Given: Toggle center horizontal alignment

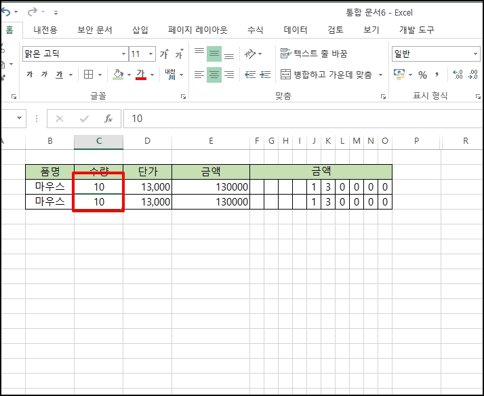Looking at the screenshot, I should [214, 75].
